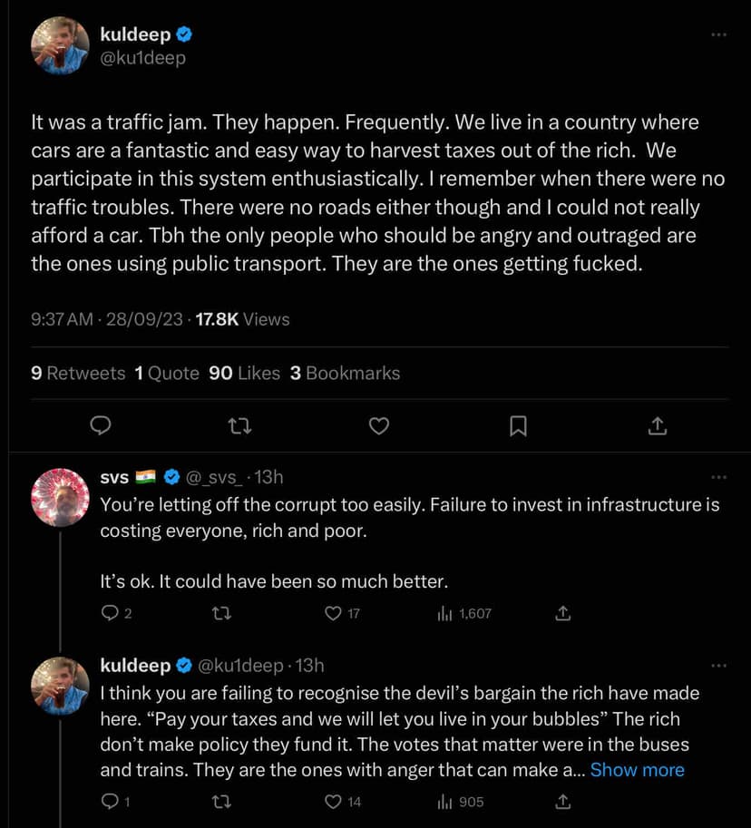Bookmark the main tweet
The width and height of the screenshot is (751, 828).
pos(518,425)
